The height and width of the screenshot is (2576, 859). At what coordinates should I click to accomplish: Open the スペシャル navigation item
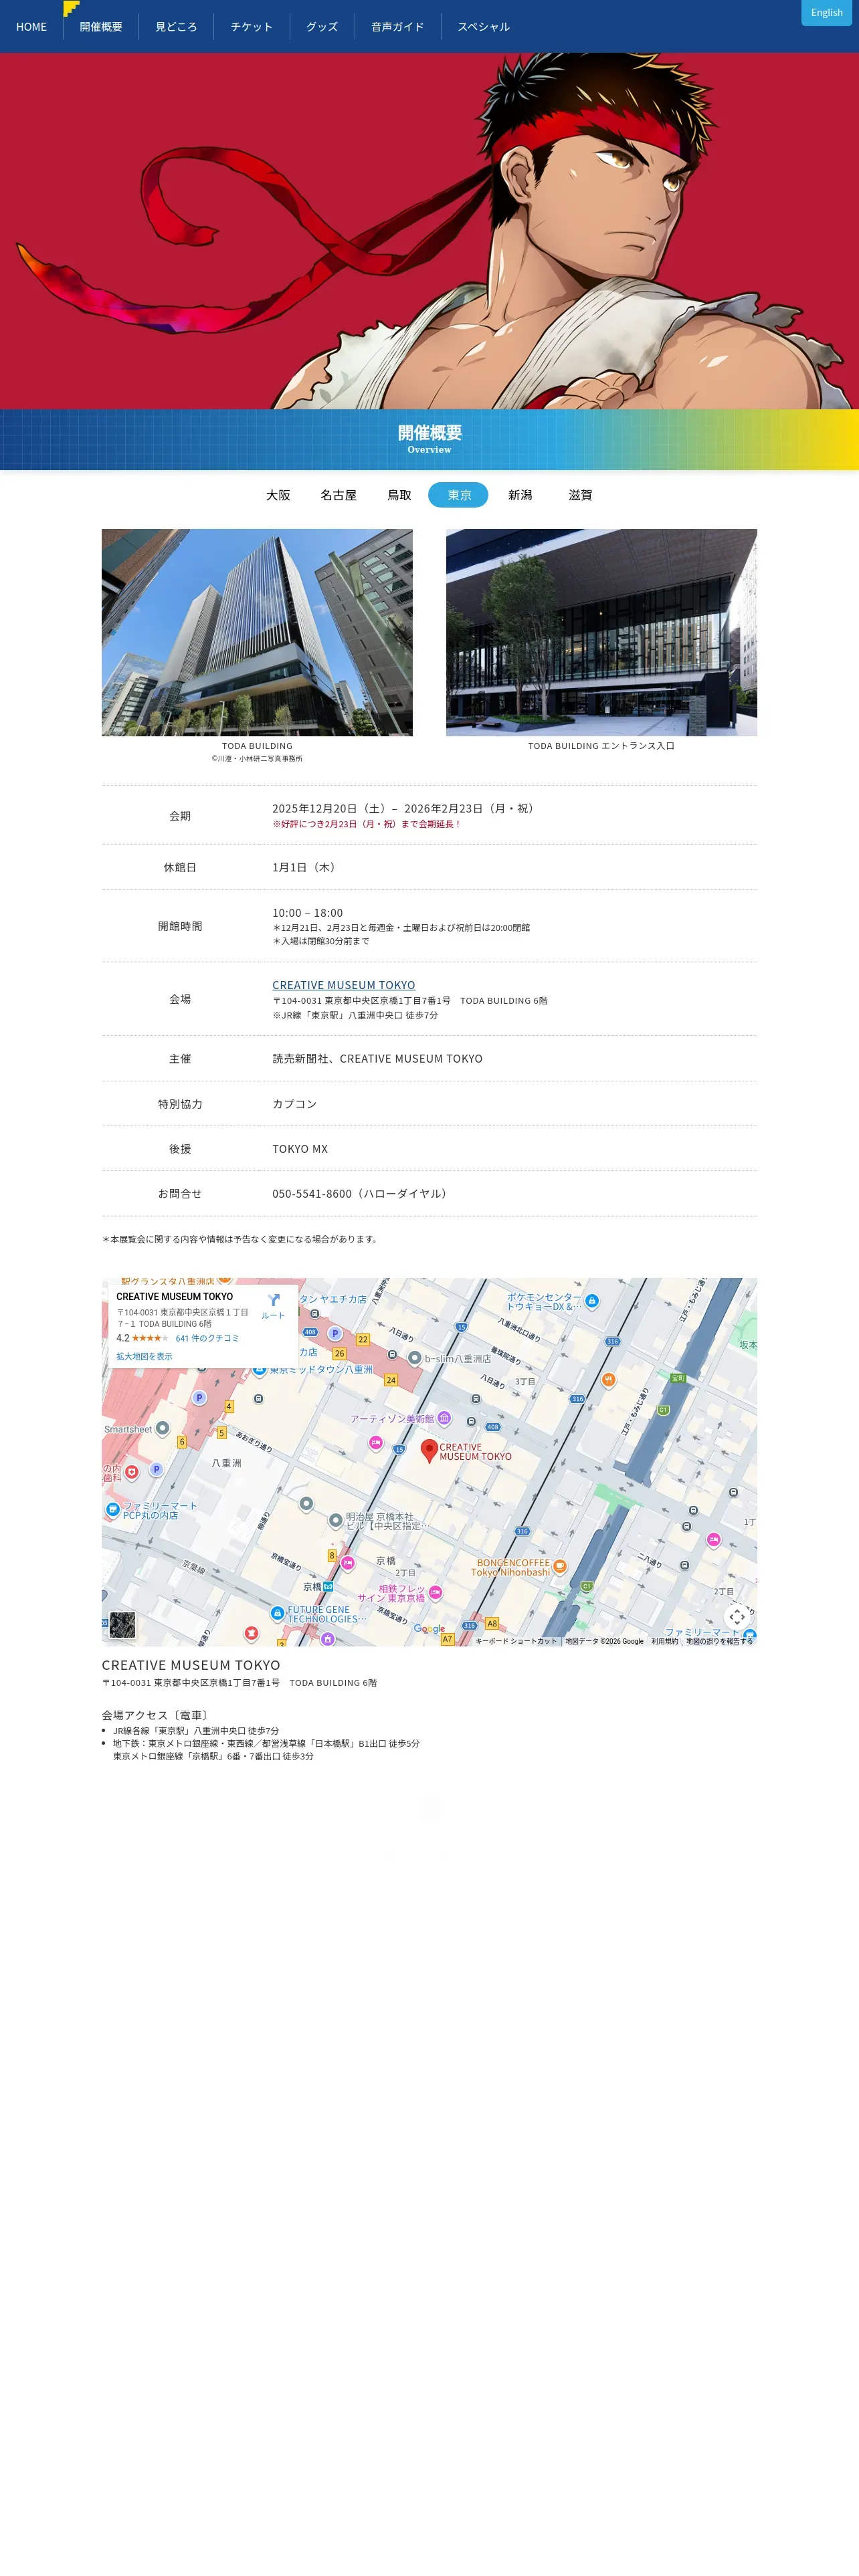point(484,27)
